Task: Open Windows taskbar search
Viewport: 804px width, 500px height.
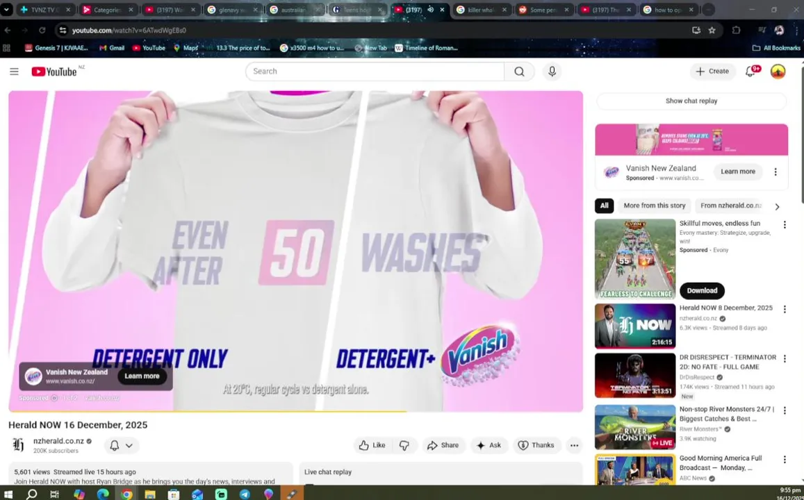Action: click(31, 494)
